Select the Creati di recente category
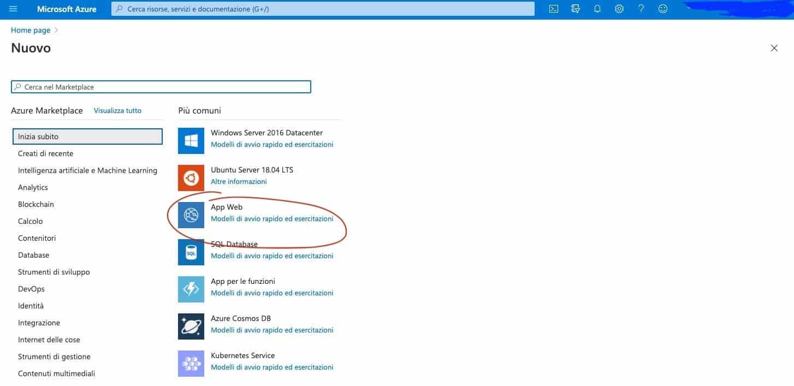 [45, 153]
